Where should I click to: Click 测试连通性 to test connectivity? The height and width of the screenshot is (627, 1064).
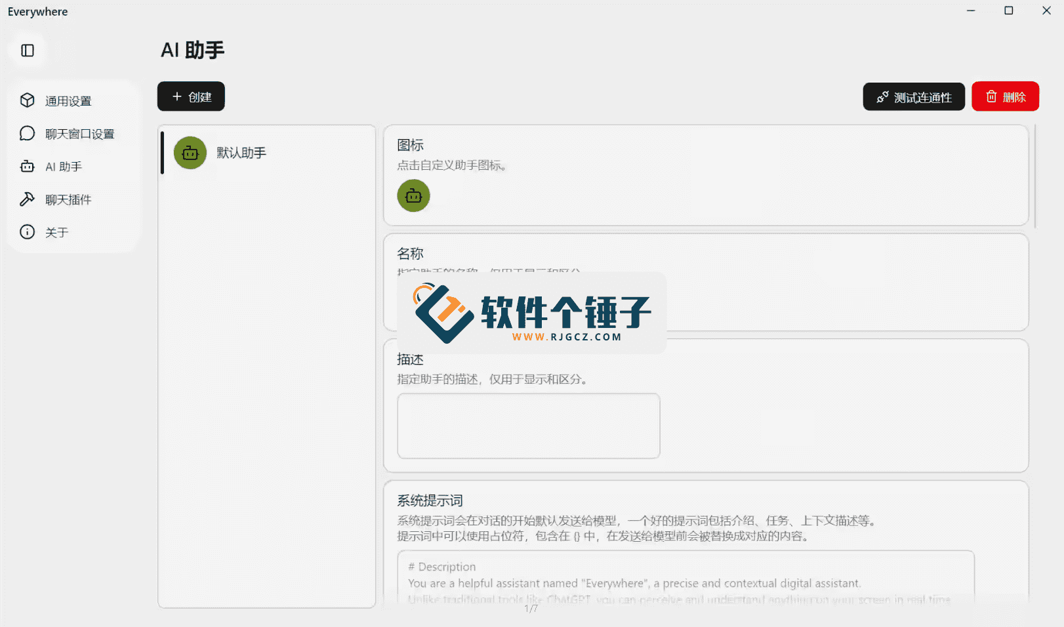[914, 96]
